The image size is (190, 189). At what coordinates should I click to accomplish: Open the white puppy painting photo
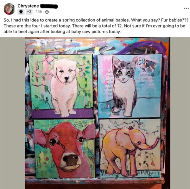click(61, 86)
